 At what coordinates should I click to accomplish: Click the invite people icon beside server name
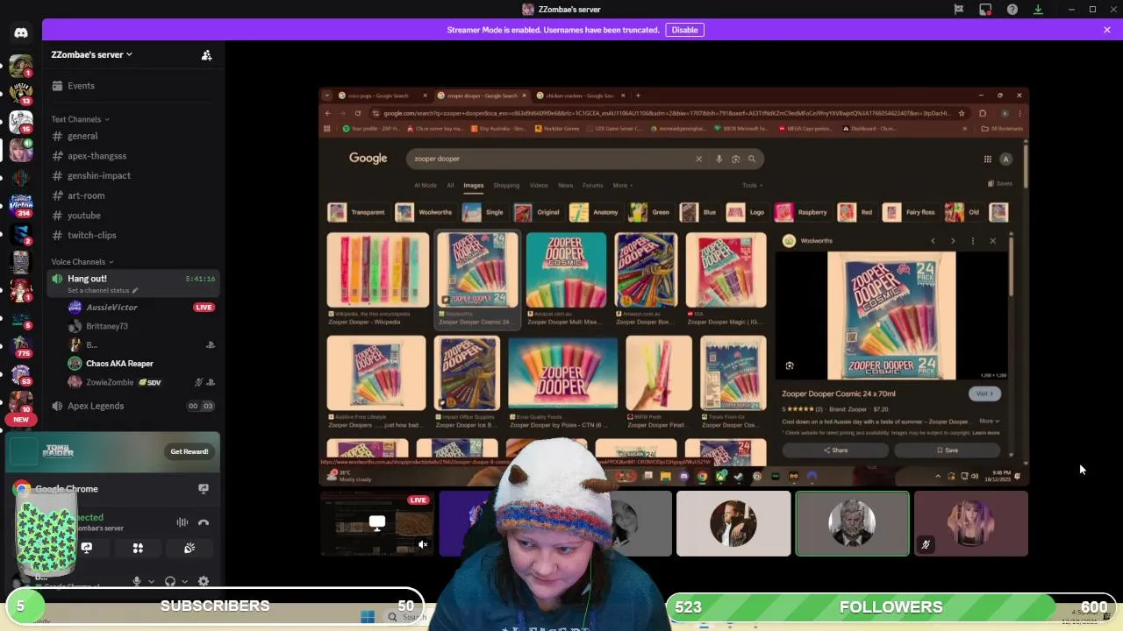[206, 54]
